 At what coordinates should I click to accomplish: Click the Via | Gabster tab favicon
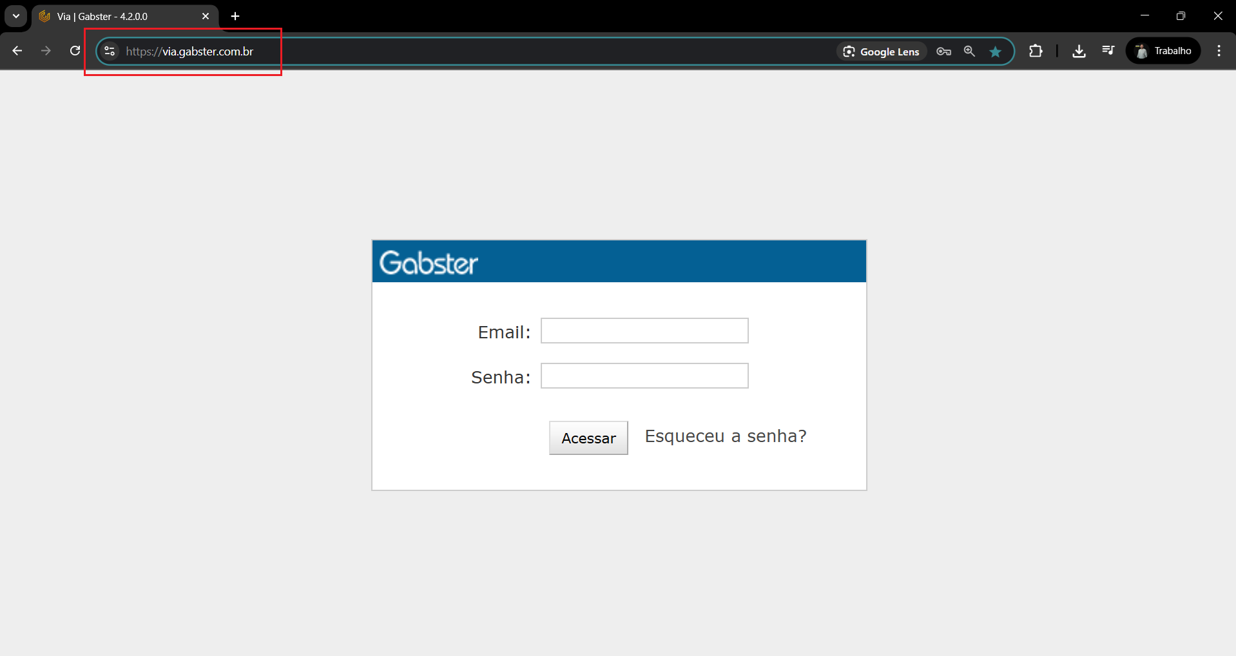(x=44, y=16)
